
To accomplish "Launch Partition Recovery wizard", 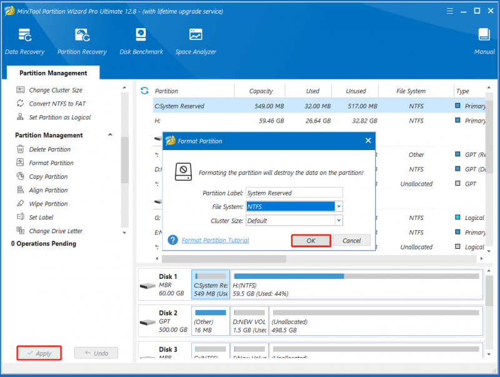I will point(82,41).
